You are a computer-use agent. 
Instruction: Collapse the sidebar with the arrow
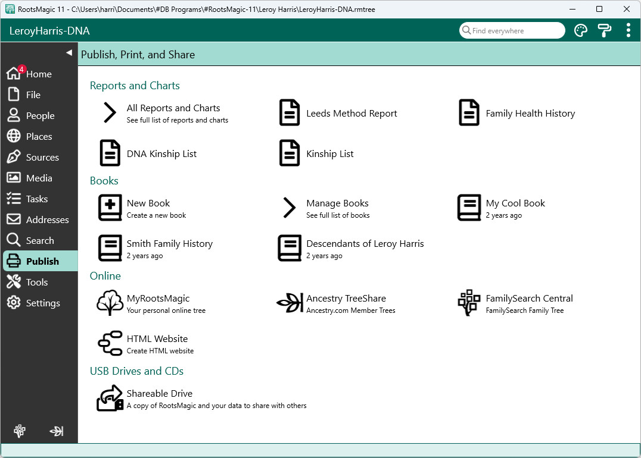pyautogui.click(x=69, y=52)
